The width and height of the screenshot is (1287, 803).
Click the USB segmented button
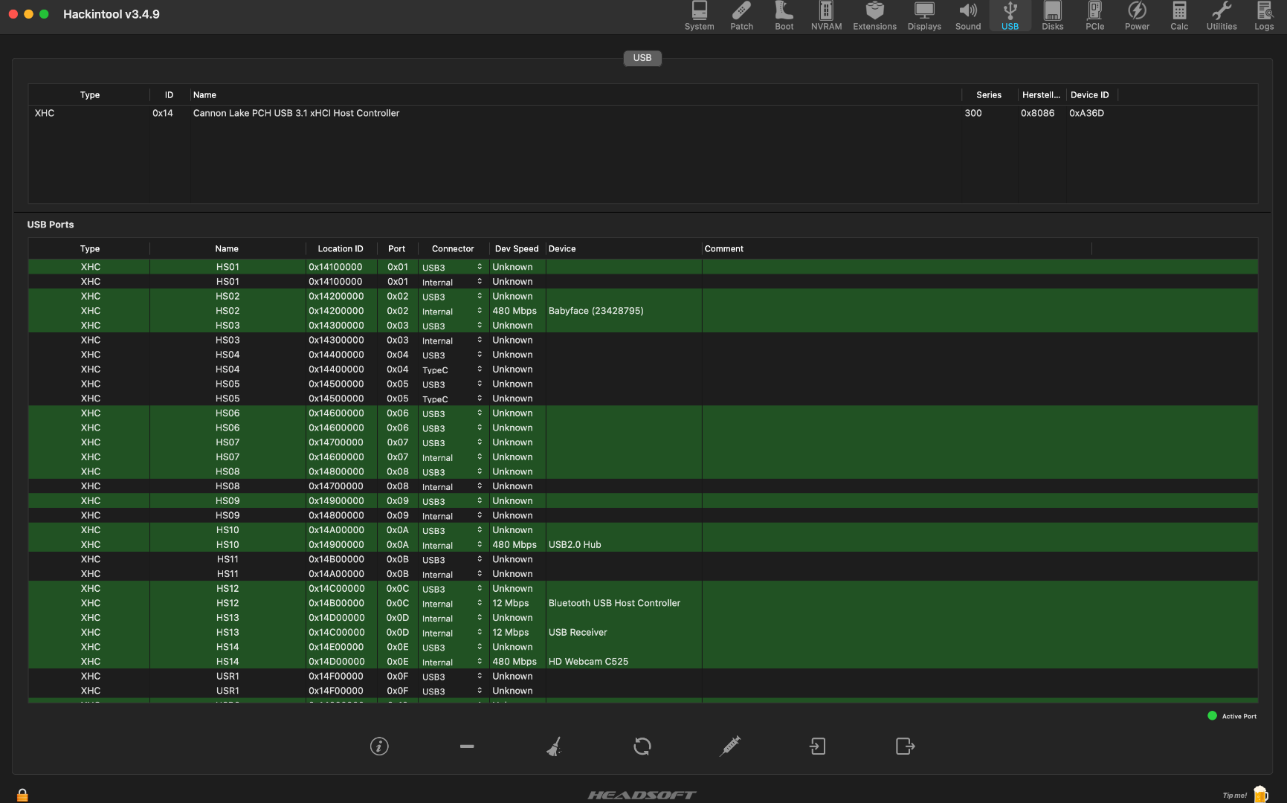tap(642, 58)
